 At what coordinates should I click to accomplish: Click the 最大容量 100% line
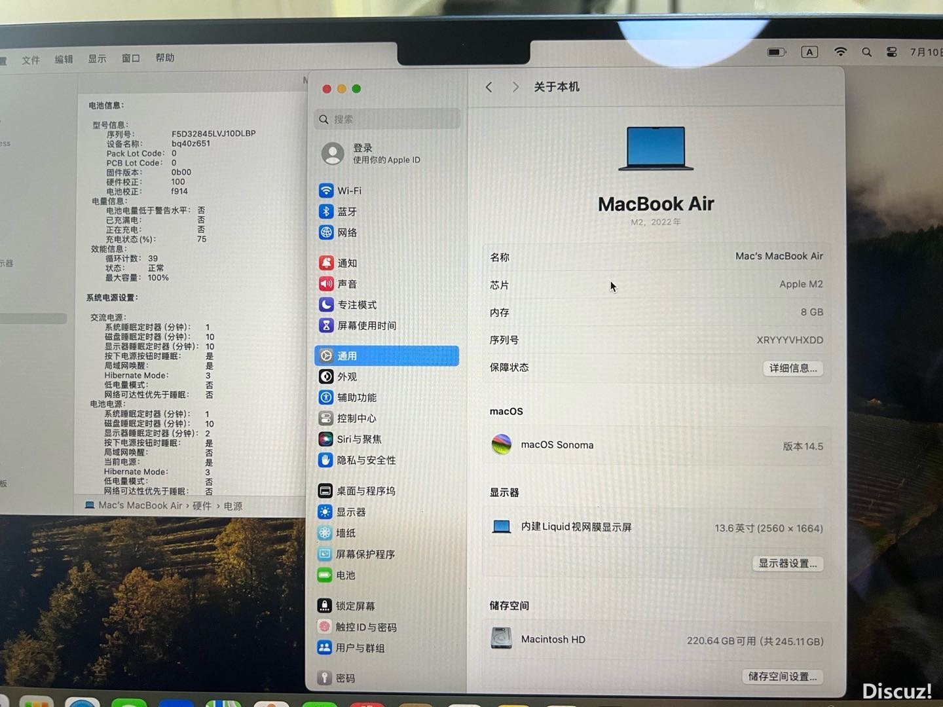tap(137, 278)
